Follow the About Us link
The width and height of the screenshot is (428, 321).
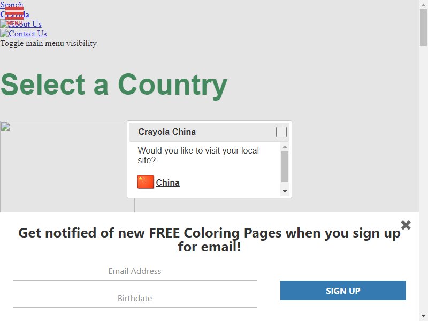(x=25, y=24)
